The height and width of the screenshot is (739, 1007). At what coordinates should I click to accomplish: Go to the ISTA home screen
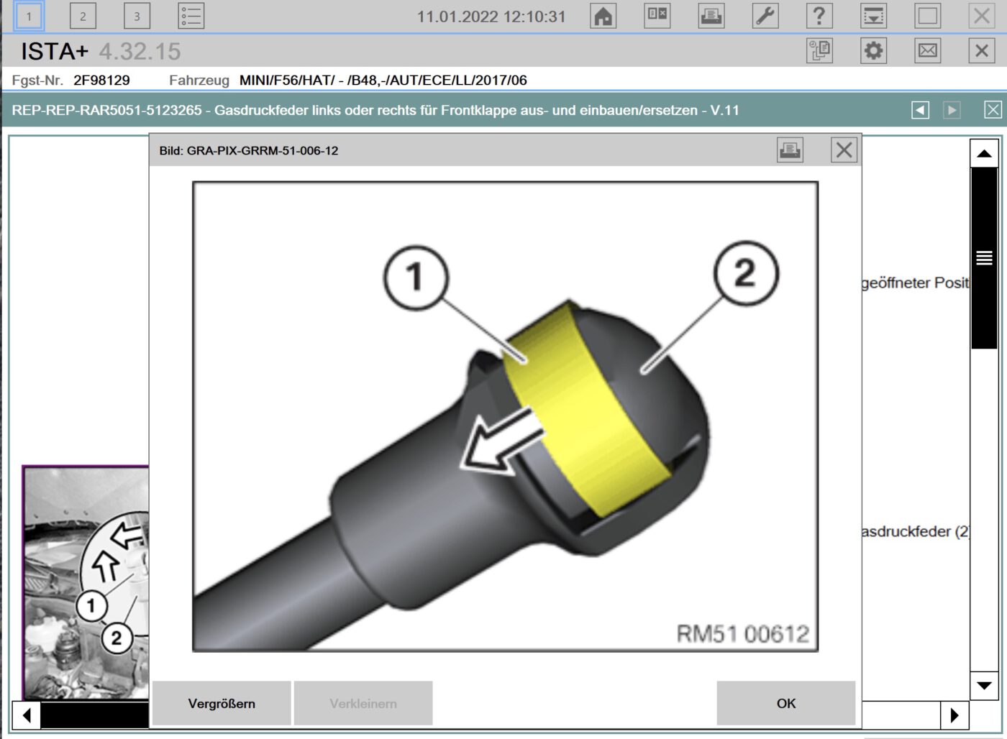pos(603,16)
